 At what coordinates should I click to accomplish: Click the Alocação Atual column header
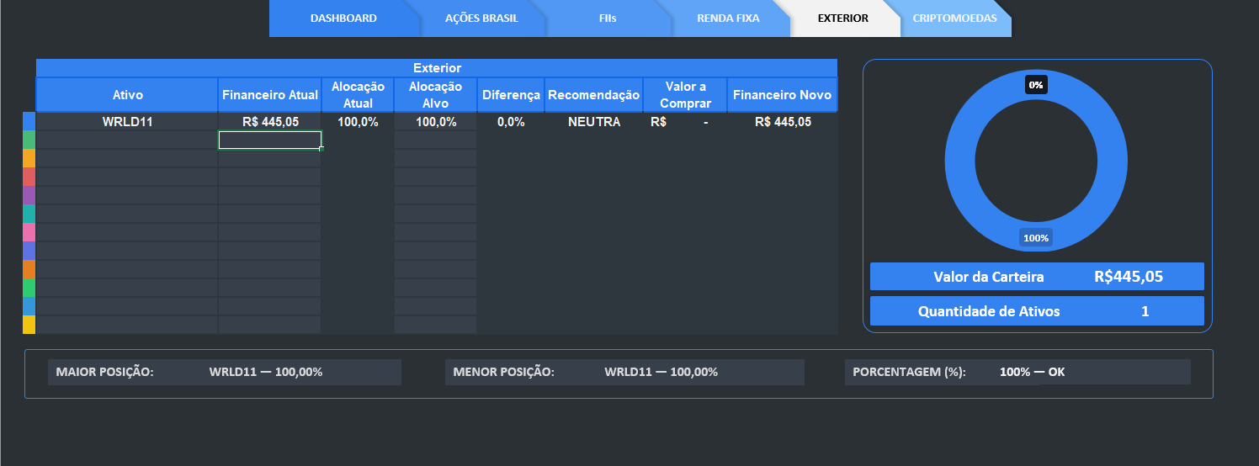tap(358, 95)
